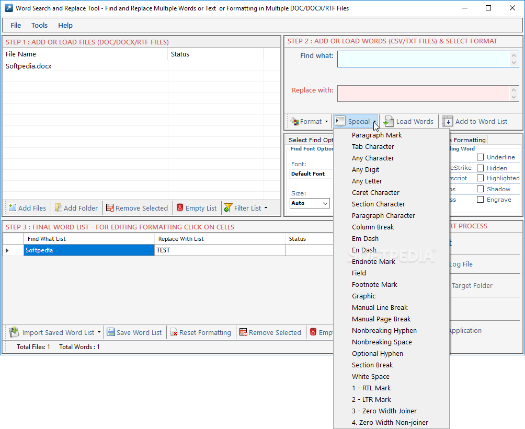Image resolution: width=525 pixels, height=429 pixels.
Task: Click the row selector arrow for Softpedia row
Action: tap(7, 250)
